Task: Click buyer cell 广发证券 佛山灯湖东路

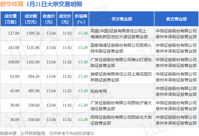Action: click(121, 63)
